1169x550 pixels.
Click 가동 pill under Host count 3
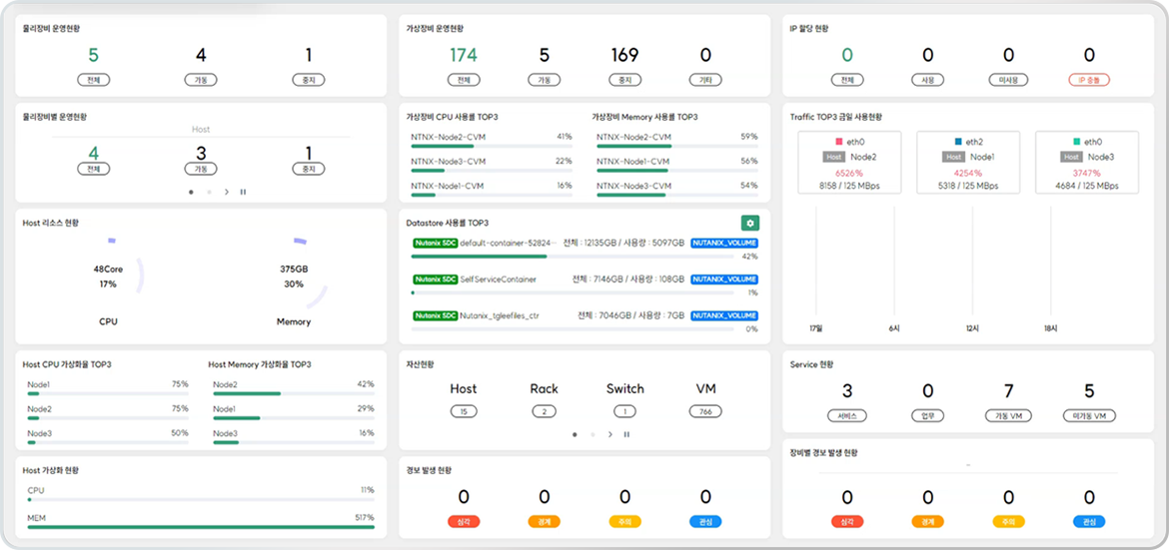(201, 169)
